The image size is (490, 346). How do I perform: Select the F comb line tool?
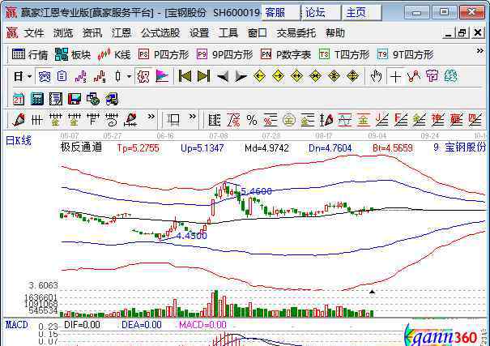[93, 120]
